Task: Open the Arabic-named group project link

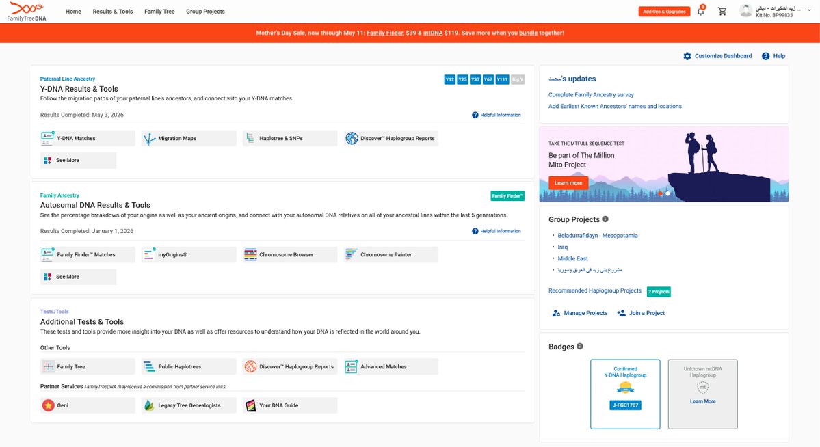Action: pos(590,270)
